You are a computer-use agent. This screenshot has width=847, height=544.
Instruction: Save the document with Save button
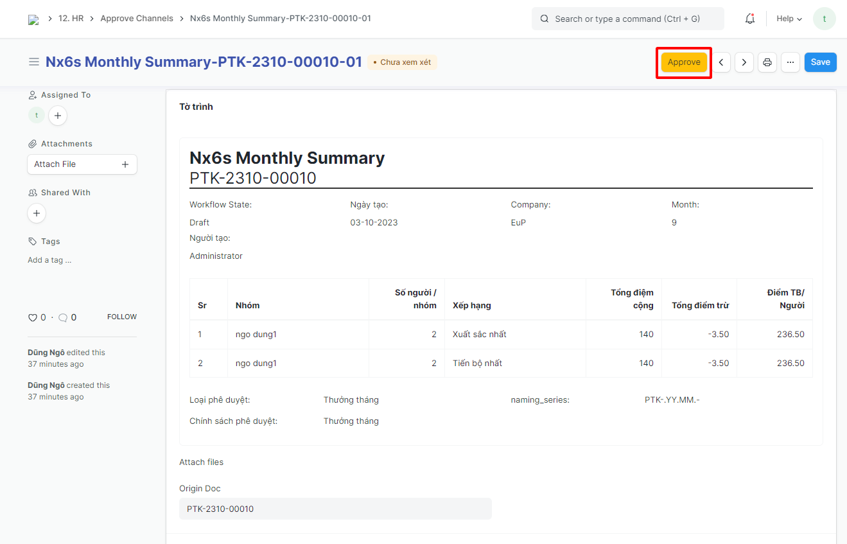point(820,62)
